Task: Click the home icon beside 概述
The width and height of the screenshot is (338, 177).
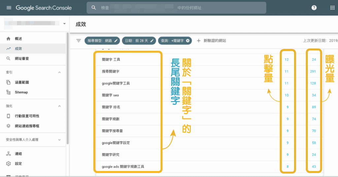Action: 8,39
